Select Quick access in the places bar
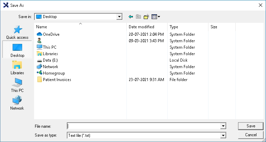Image resolution: width=266 pixels, height=142 pixels. pos(17,32)
